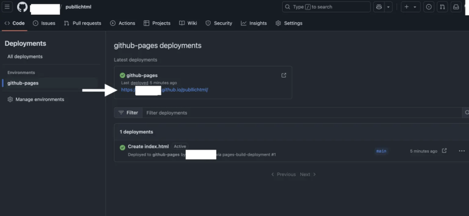Open the Actions tab
Image resolution: width=469 pixels, height=216 pixels.
pyautogui.click(x=123, y=23)
